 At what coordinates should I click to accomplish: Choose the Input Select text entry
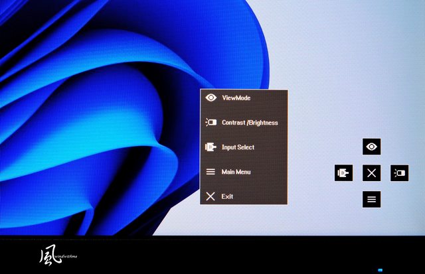click(x=238, y=147)
